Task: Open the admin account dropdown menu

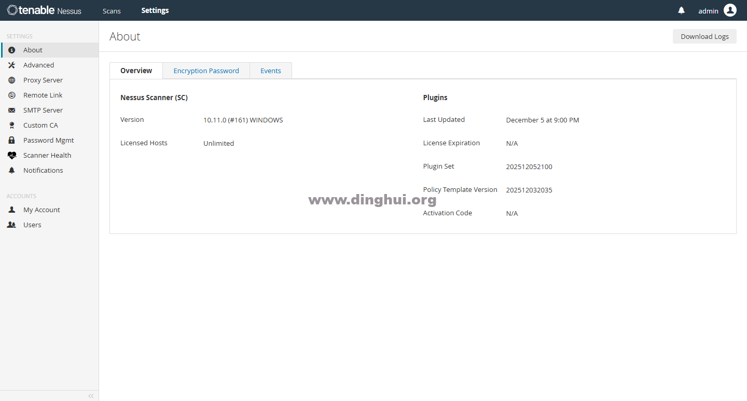Action: tap(708, 11)
